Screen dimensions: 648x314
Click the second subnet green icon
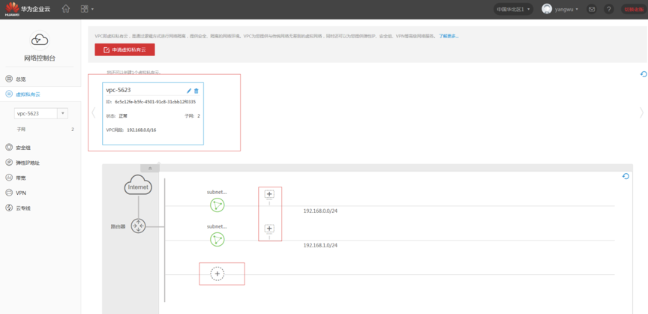coord(217,239)
